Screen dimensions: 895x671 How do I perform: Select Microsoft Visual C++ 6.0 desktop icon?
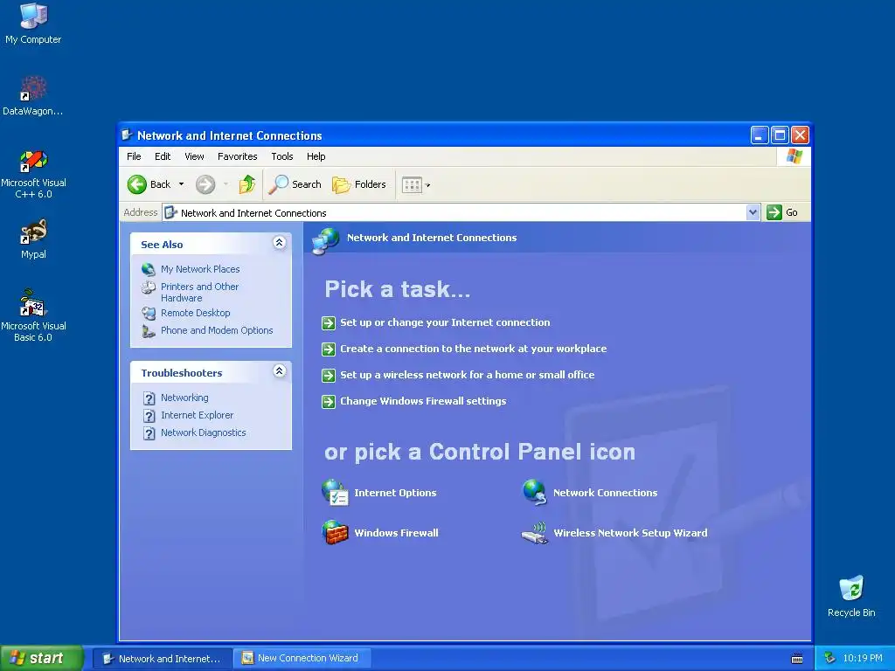pos(33,174)
